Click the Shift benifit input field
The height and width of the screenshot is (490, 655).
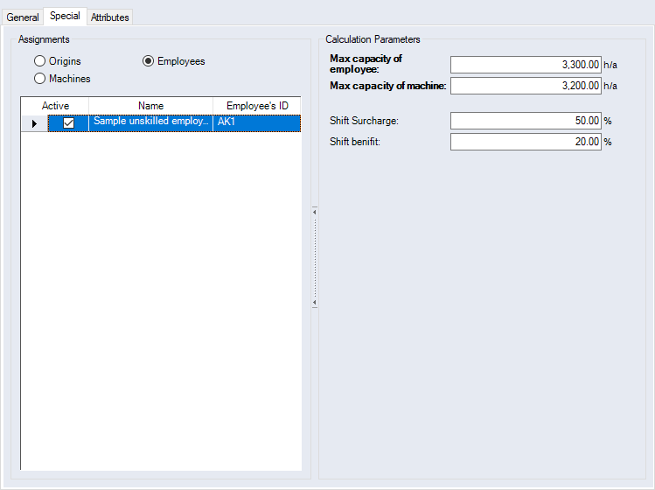point(526,142)
